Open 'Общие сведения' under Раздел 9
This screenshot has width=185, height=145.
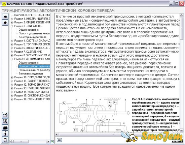(x=29, y=63)
